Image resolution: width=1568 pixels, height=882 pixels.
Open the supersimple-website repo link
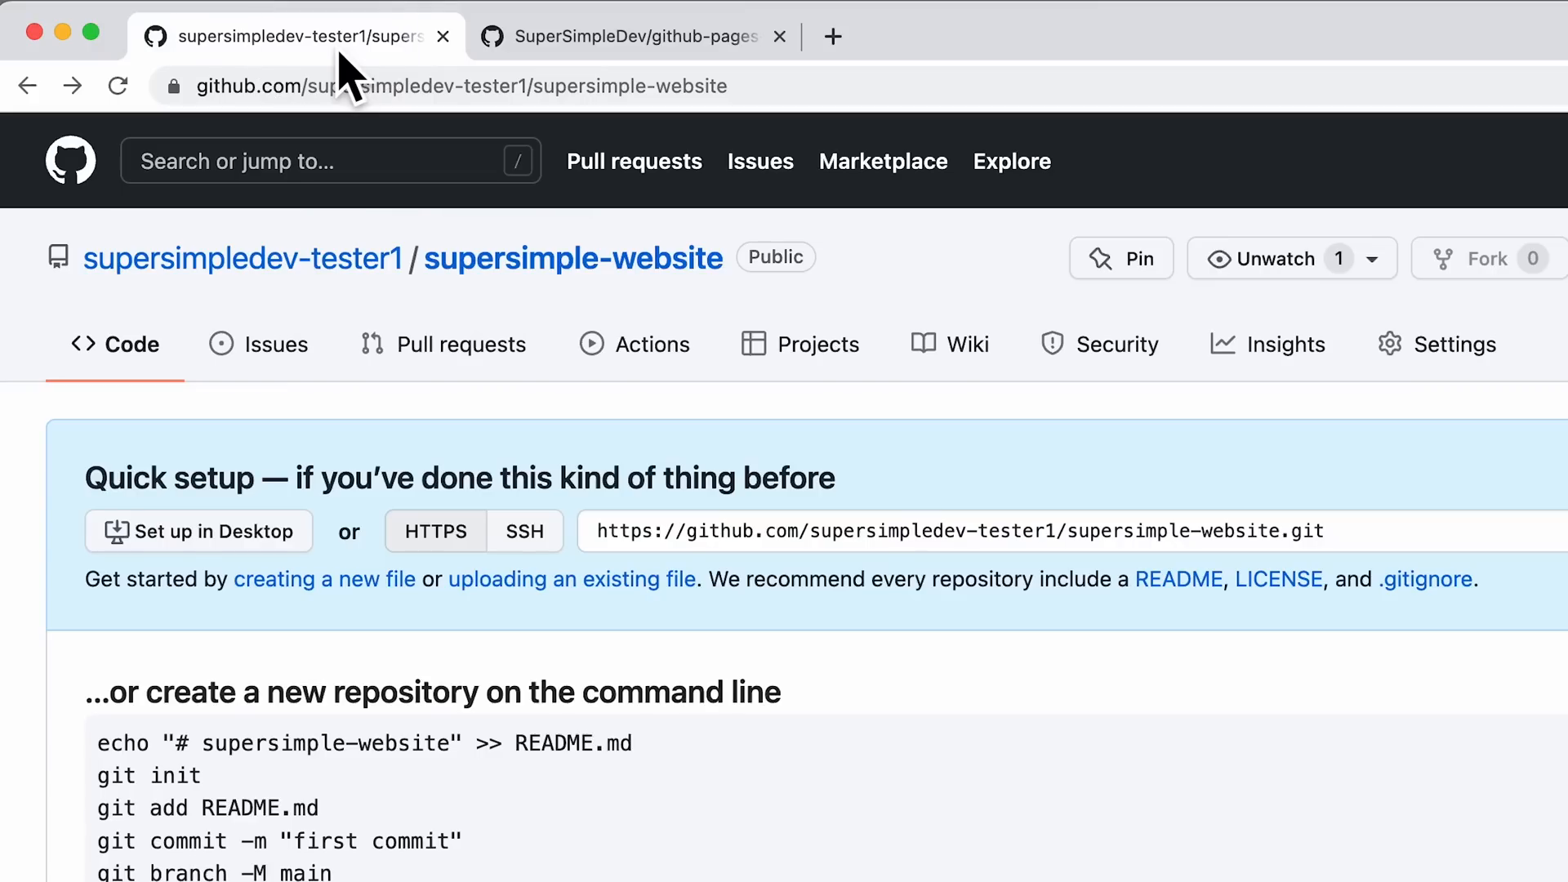point(573,258)
